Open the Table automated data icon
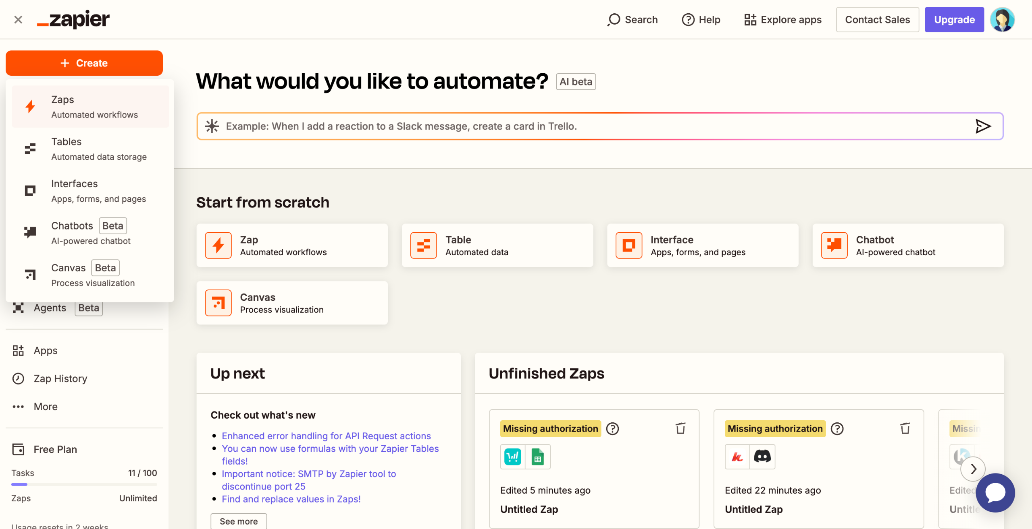The width and height of the screenshot is (1032, 529). click(423, 245)
